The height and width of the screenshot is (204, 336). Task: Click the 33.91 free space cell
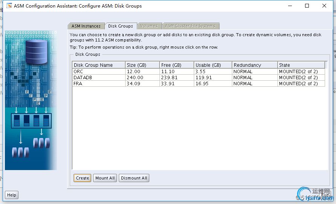[x=177, y=83]
